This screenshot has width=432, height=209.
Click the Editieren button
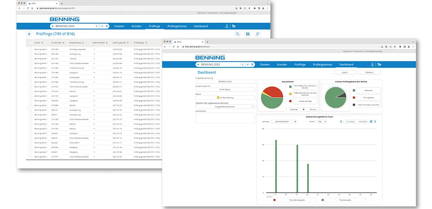click(369, 73)
